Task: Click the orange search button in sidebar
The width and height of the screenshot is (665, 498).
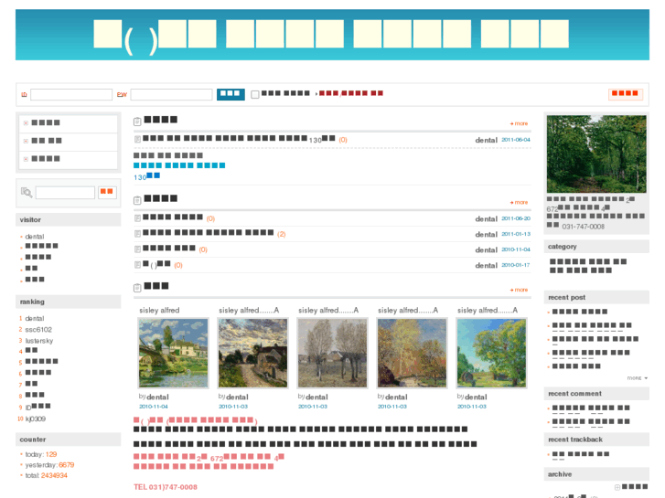Action: (107, 192)
